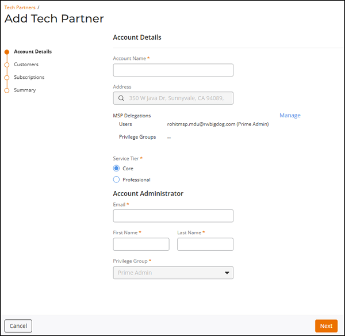345x336 pixels.
Task: Go to the Summary step
Action: [25, 90]
